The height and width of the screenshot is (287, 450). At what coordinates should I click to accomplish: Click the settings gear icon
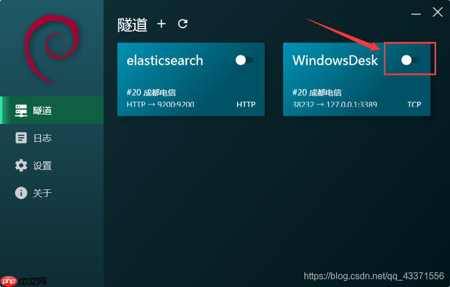point(21,165)
